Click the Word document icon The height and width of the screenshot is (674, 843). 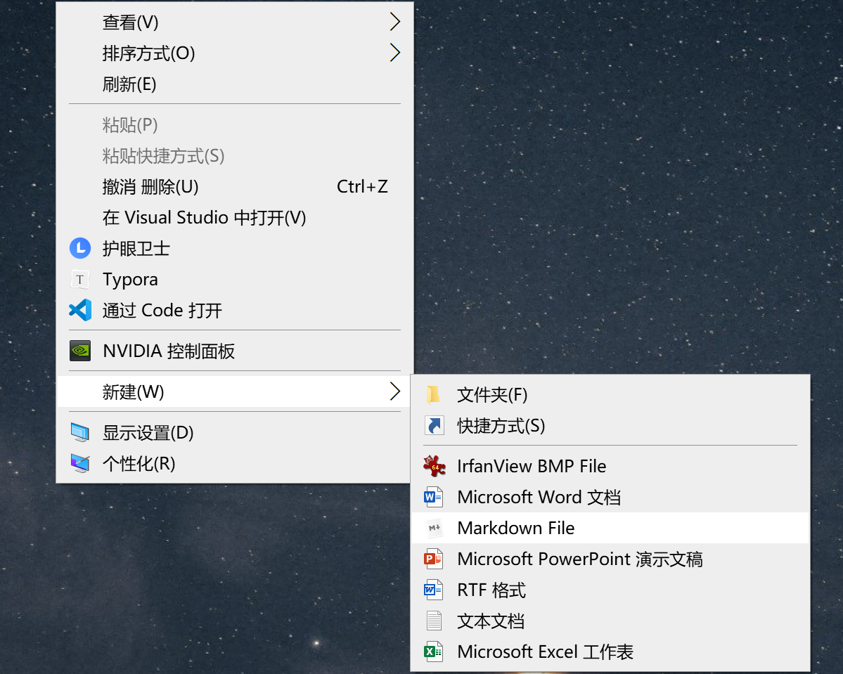pyautogui.click(x=433, y=497)
